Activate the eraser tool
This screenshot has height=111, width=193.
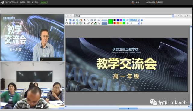click(x=88, y=23)
